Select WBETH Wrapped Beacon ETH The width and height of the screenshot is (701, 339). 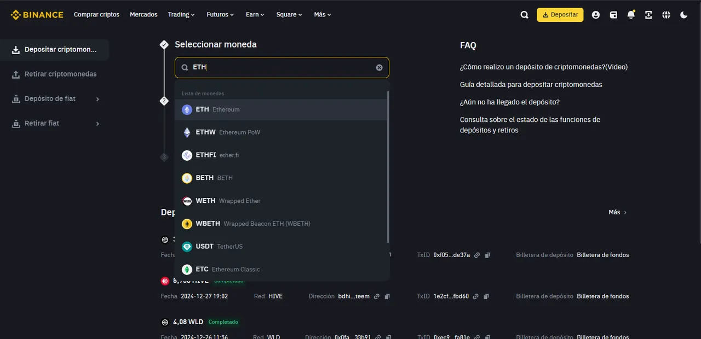281,224
